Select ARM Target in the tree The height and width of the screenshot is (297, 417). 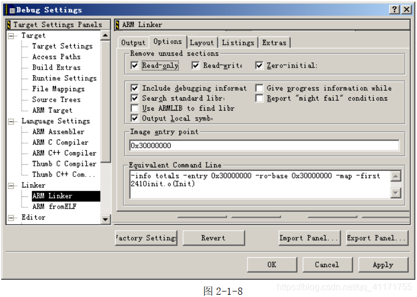point(52,110)
